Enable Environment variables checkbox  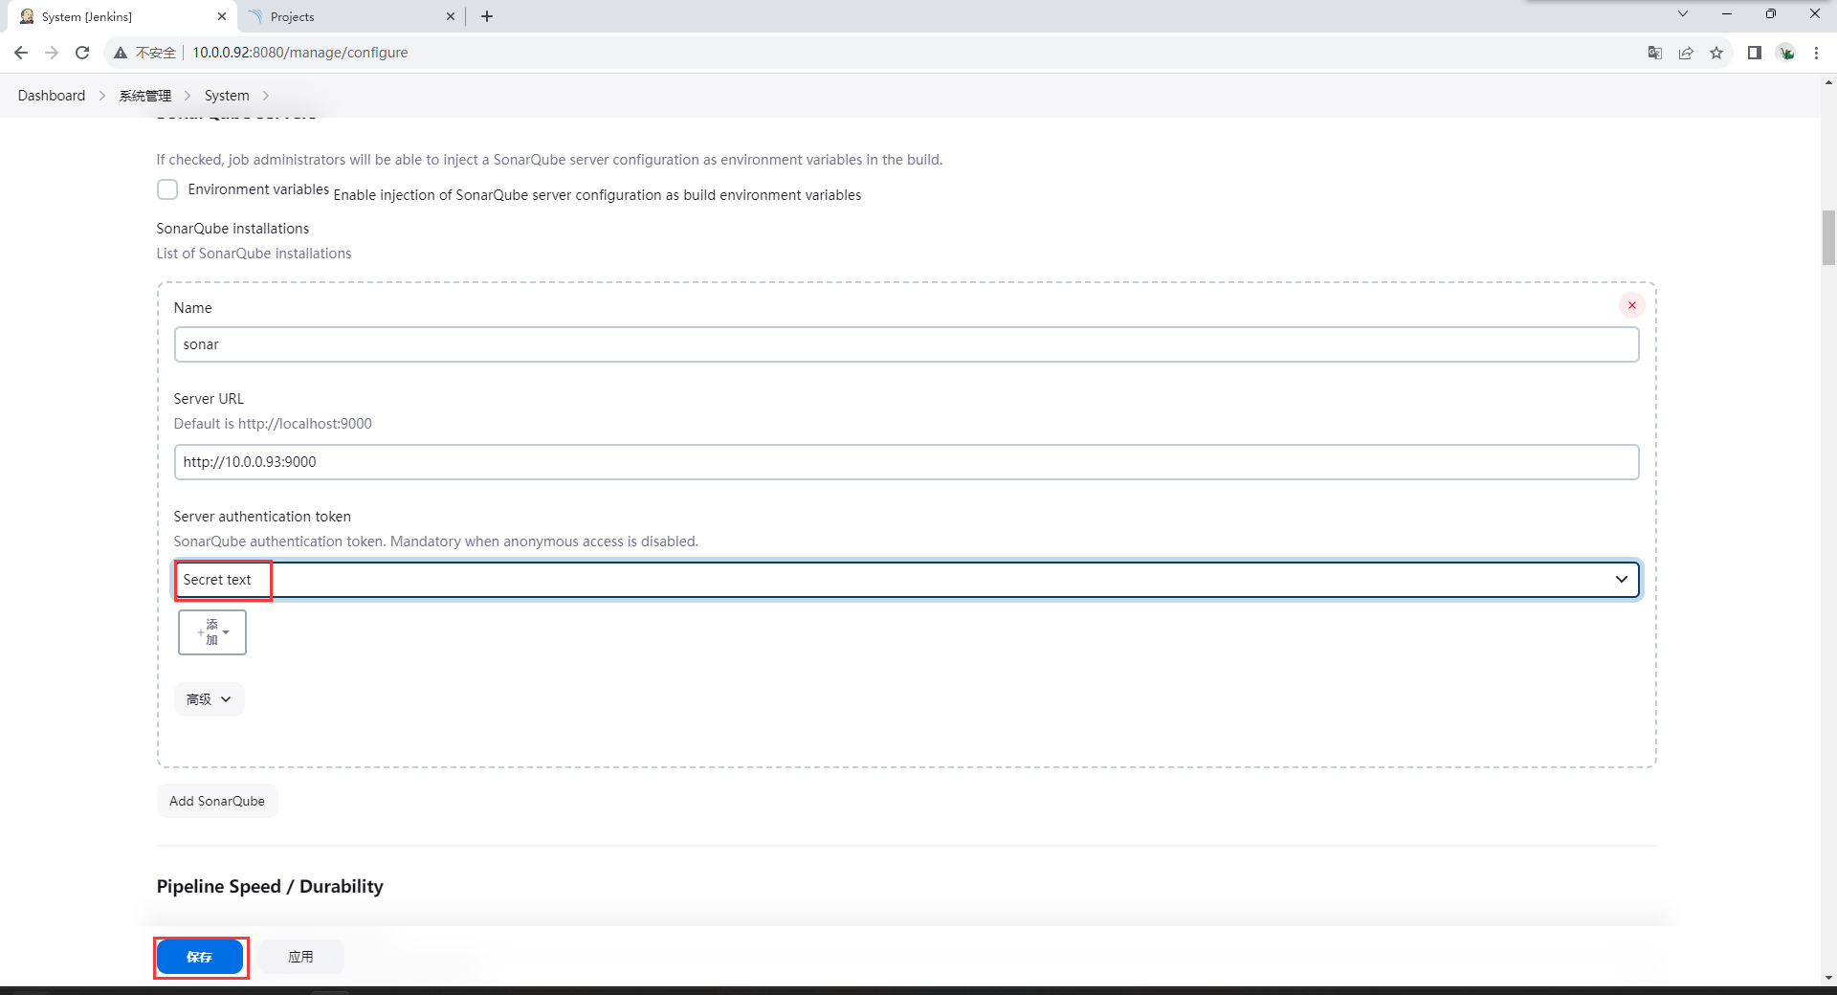(167, 189)
